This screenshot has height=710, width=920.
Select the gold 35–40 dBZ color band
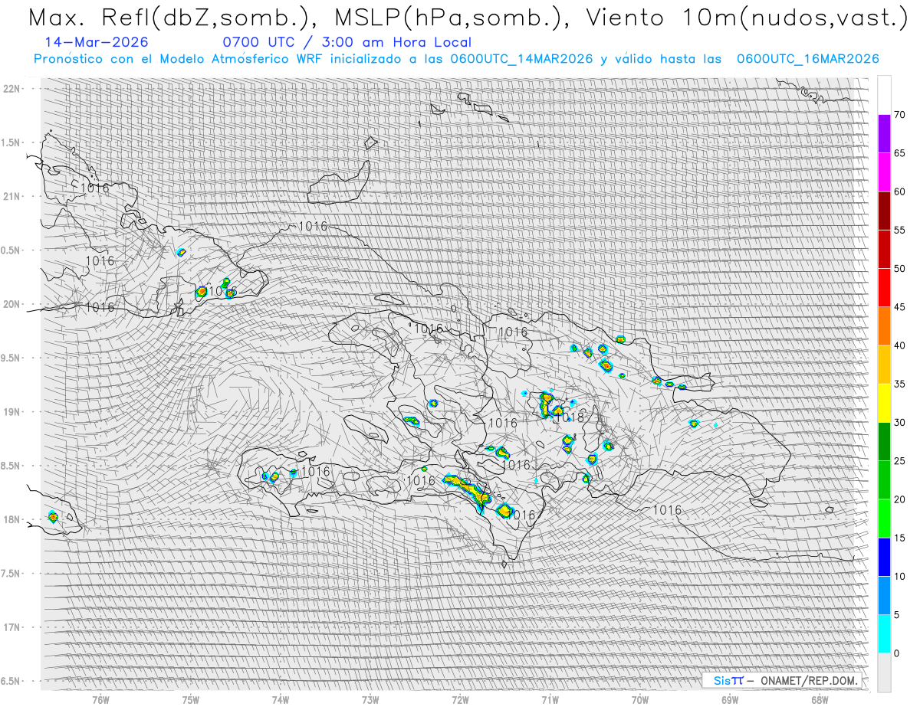(884, 365)
